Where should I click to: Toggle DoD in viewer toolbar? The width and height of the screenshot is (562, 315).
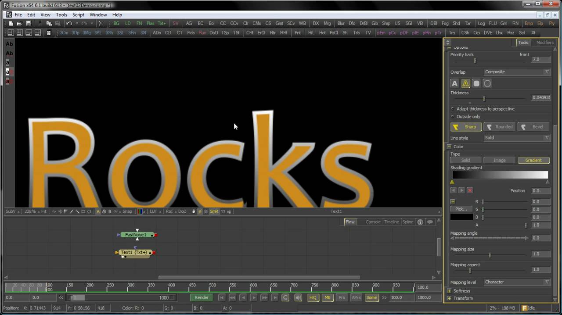pyautogui.click(x=182, y=211)
